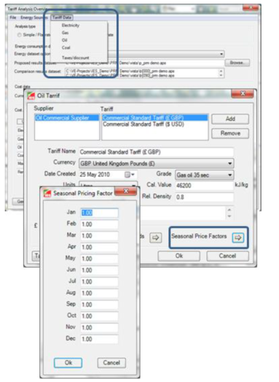
Task: Confirm Seasonal Pricing Factor with Ok
Action: [x=68, y=362]
